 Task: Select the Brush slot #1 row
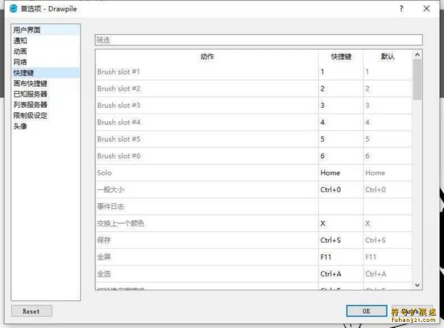254,72
